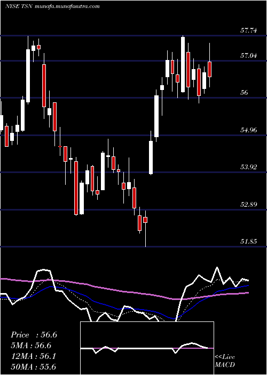Click the Live MACD inset chart
267x375 pixels.
tap(147, 348)
